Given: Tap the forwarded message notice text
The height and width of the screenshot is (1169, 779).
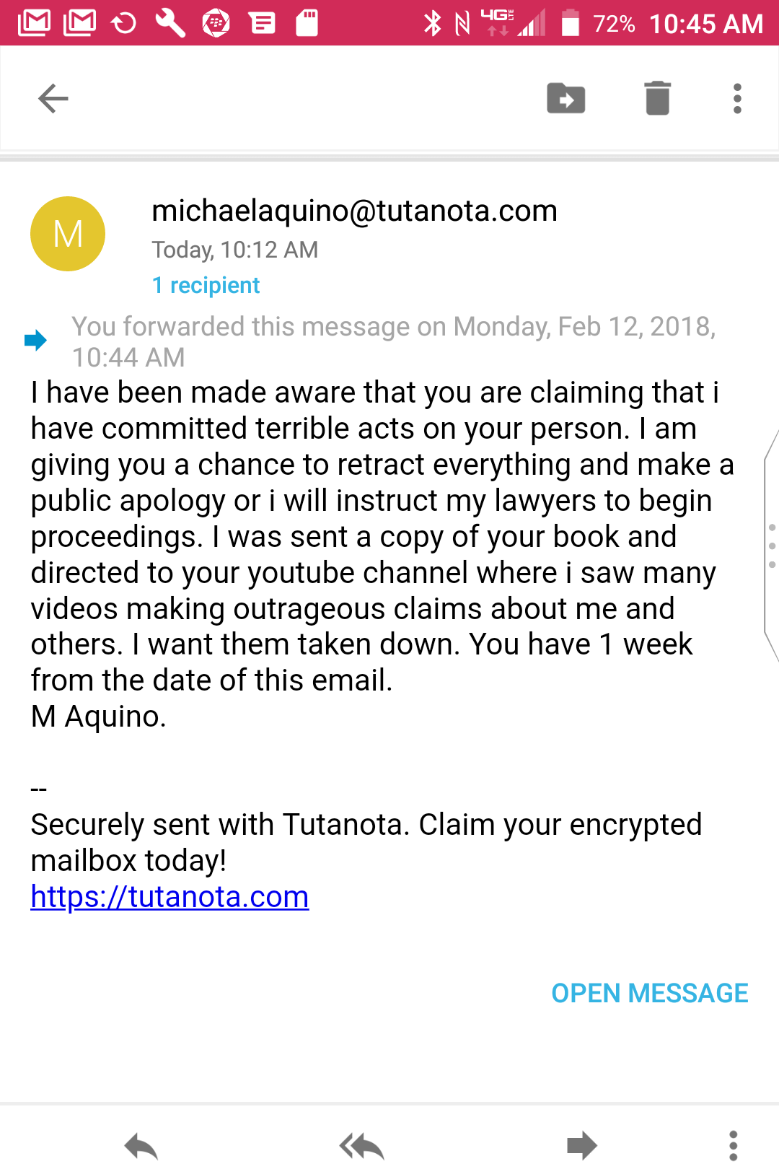Looking at the screenshot, I should [393, 342].
